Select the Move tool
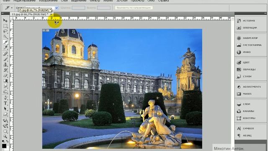Screen dimensions: 268x151 tap(5, 21)
